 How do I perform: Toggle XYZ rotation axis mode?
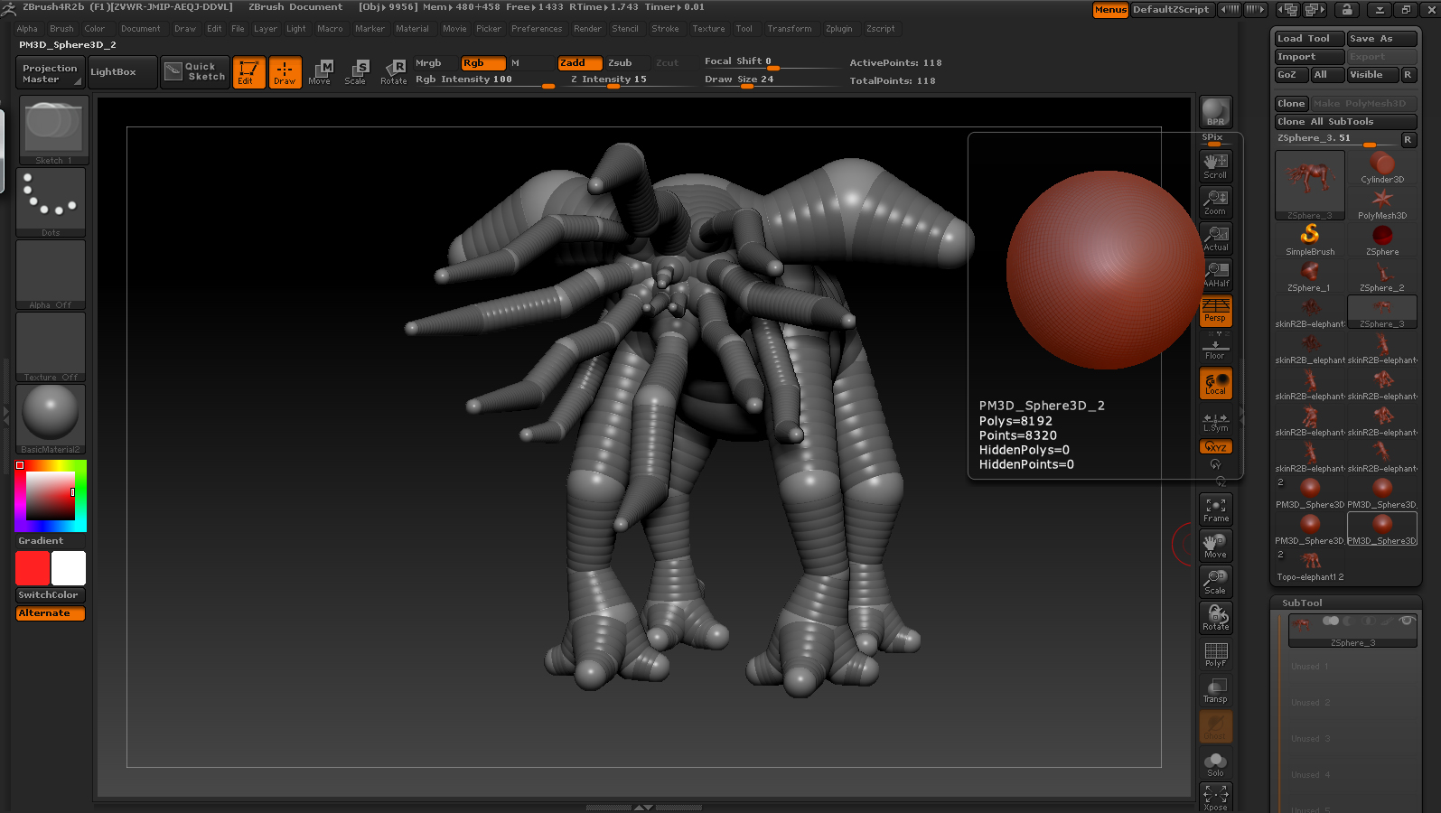click(x=1216, y=447)
